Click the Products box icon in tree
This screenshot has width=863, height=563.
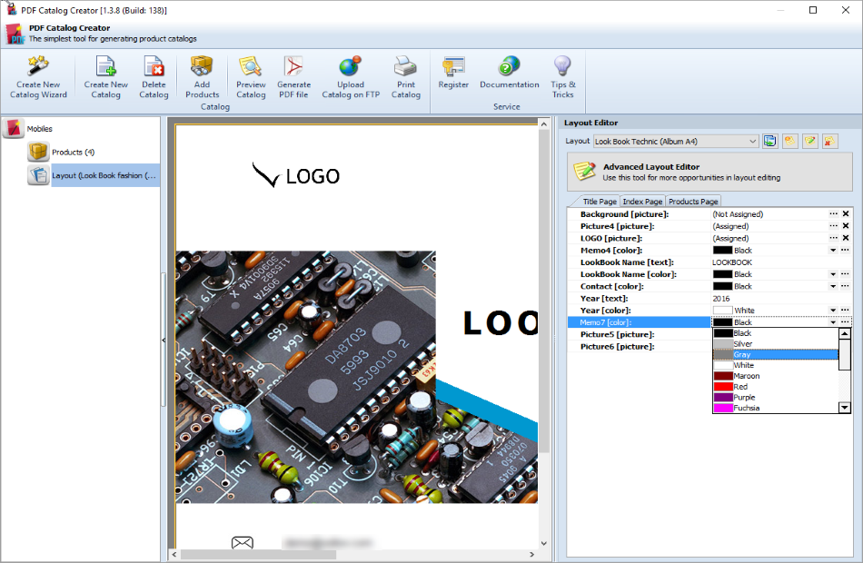point(38,152)
